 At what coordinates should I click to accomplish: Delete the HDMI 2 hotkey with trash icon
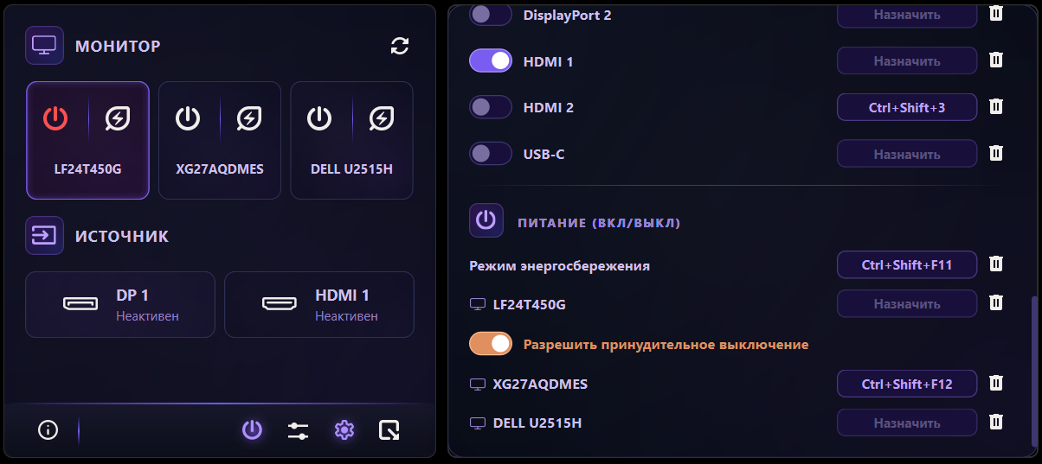[x=996, y=107]
